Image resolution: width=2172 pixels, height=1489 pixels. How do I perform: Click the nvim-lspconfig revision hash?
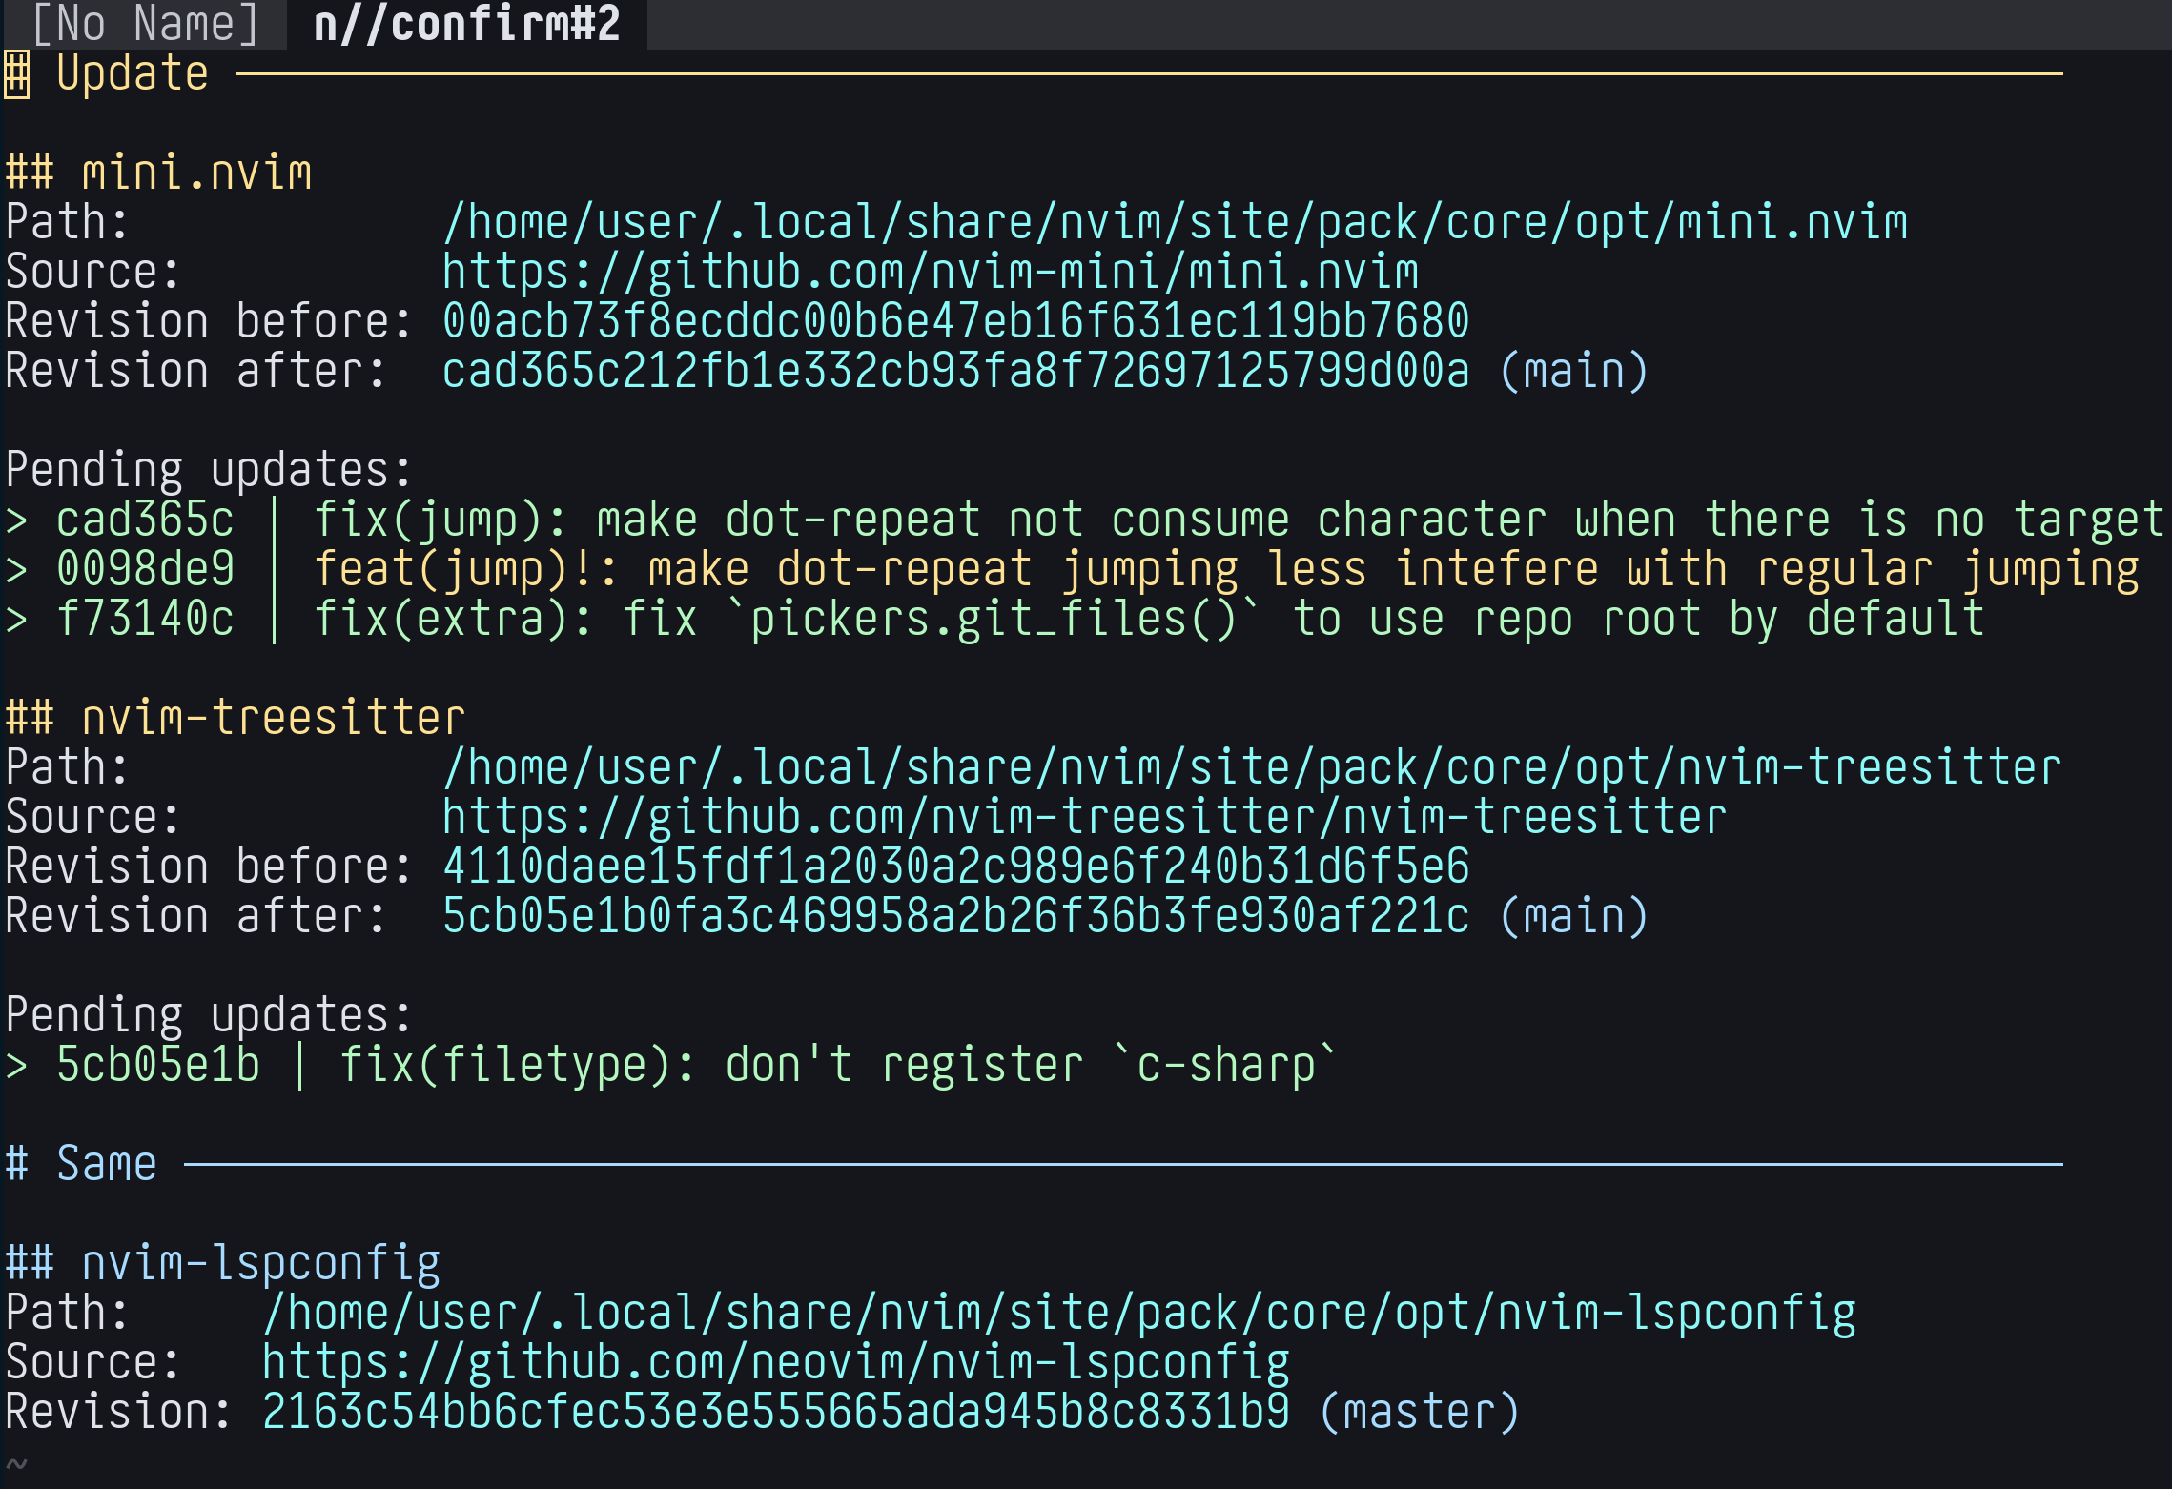pos(775,1412)
